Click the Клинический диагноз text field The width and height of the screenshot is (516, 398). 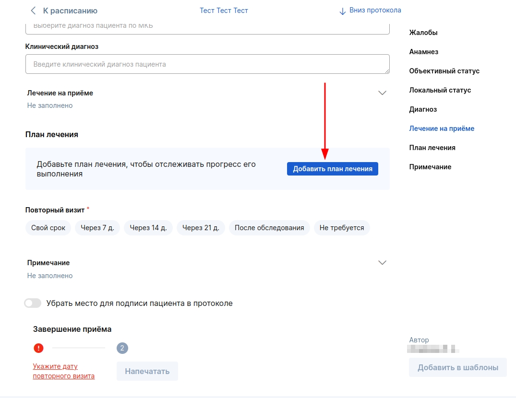(x=207, y=64)
